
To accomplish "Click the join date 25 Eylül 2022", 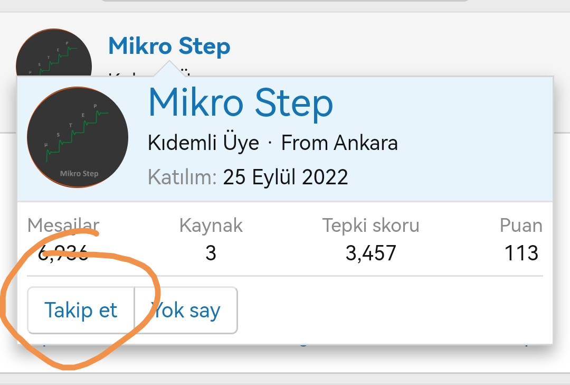I will [x=286, y=177].
